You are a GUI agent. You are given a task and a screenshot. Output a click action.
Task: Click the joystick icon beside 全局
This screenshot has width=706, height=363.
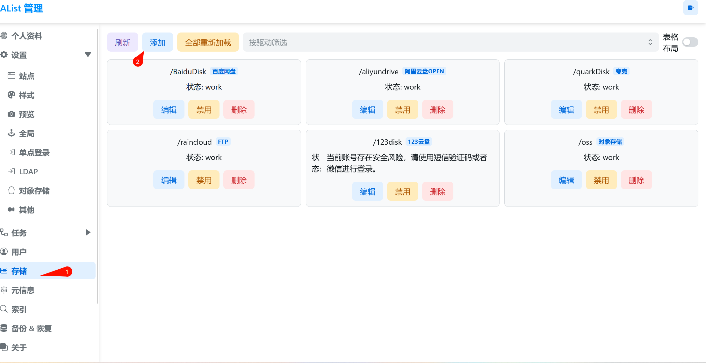(x=11, y=133)
